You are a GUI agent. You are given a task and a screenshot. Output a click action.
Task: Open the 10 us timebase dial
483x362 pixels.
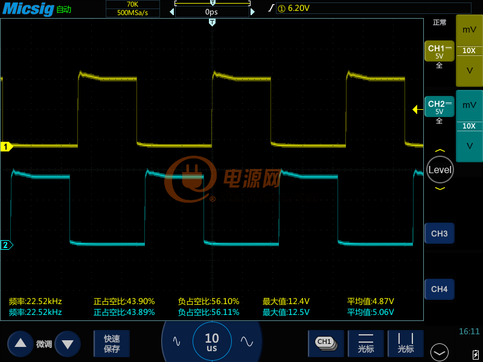click(x=212, y=342)
